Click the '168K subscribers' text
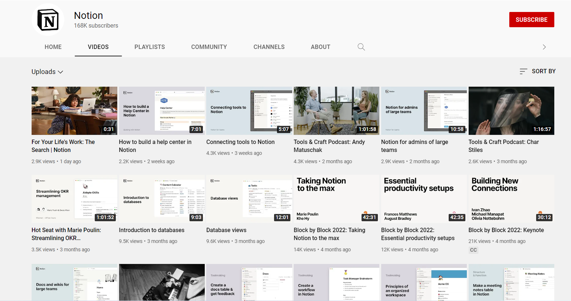Viewport: 571px width, 301px height. pos(96,26)
